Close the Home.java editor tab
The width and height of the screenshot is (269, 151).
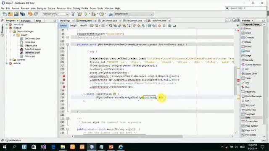coord(95,21)
